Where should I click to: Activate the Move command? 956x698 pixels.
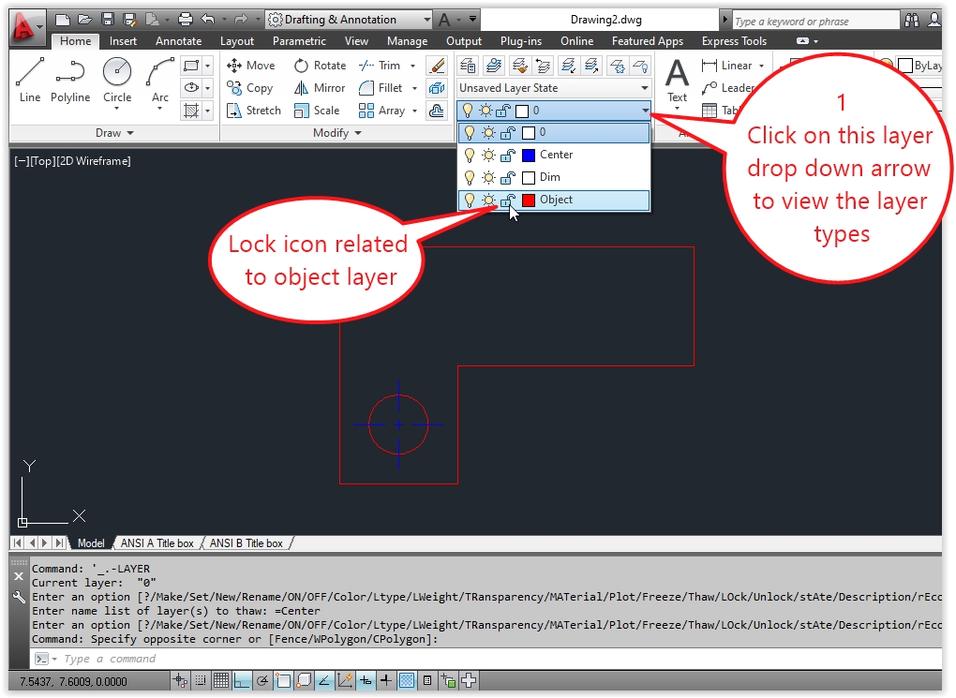pos(251,65)
